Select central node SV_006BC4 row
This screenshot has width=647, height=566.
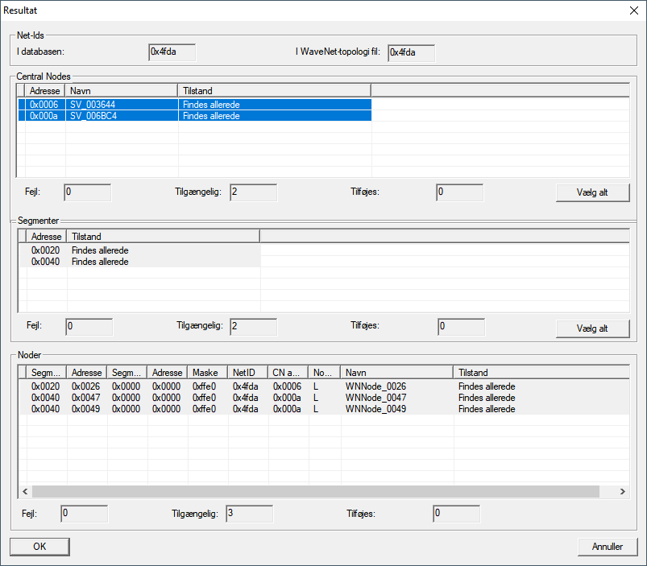[121, 116]
